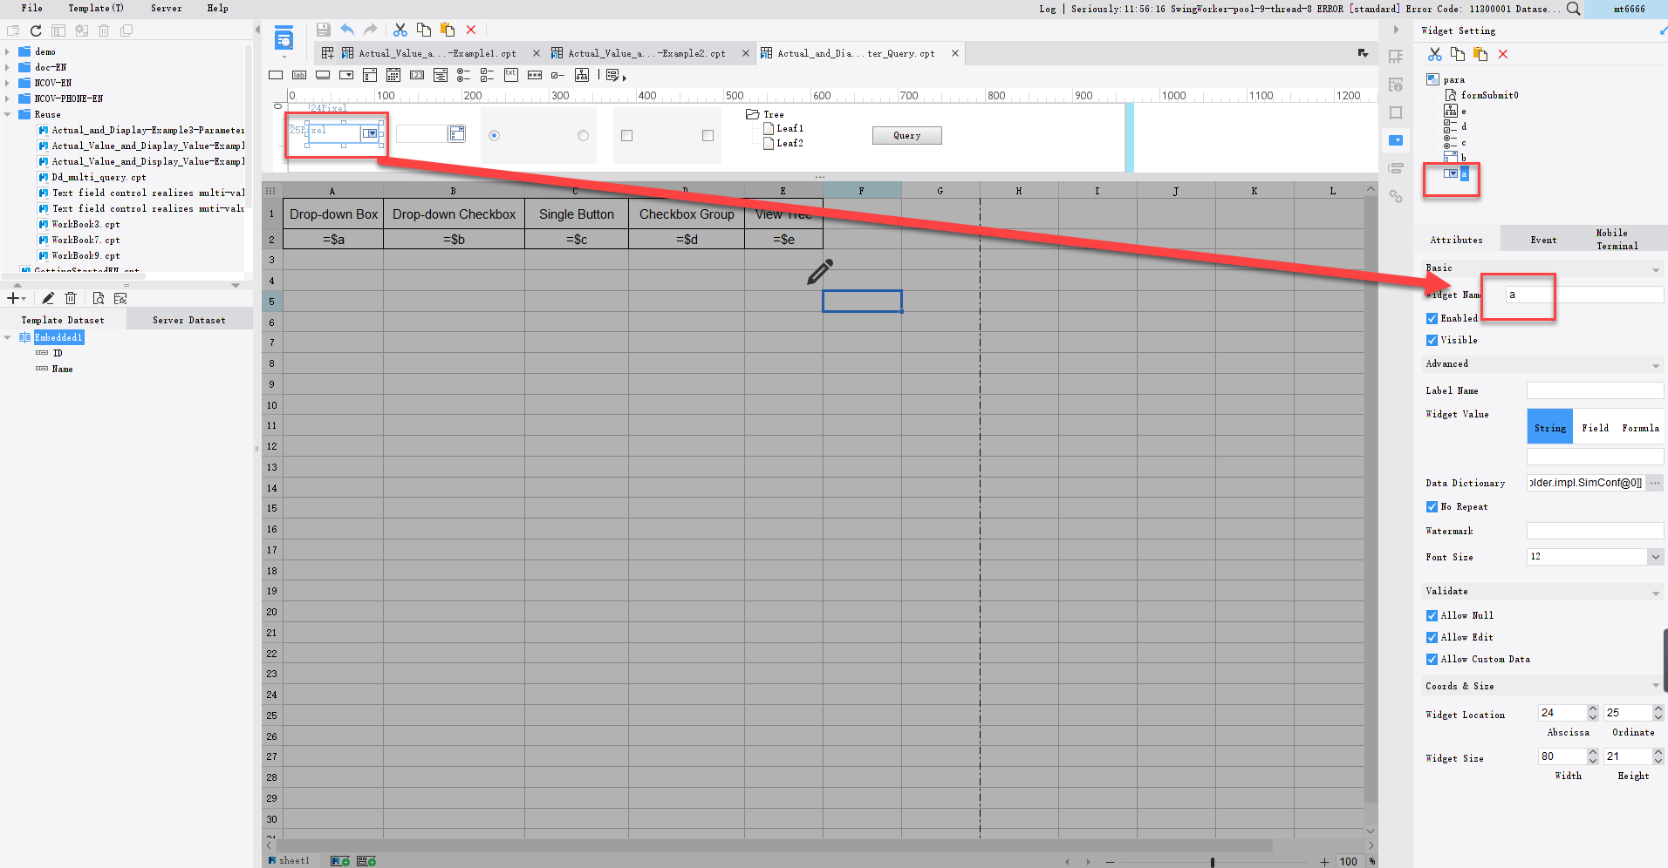This screenshot has width=1668, height=868.
Task: Refresh the template directory tree
Action: pyautogui.click(x=36, y=31)
